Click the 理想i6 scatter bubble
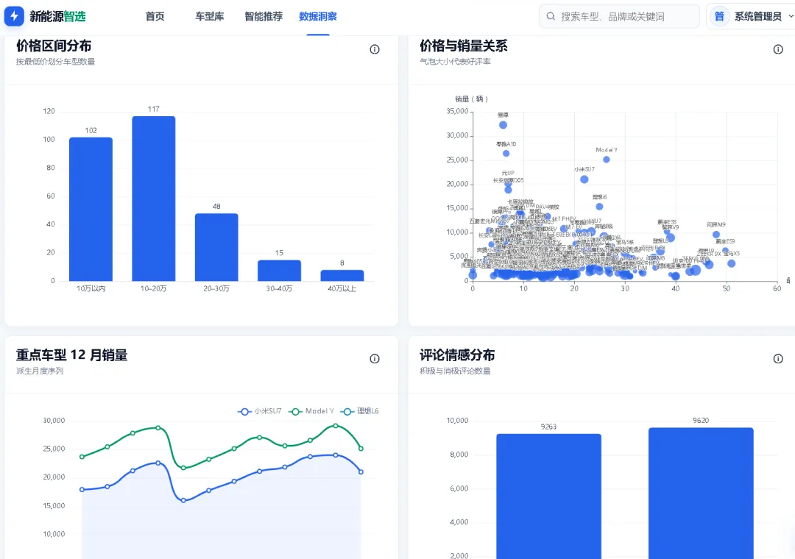795x559 pixels. (x=599, y=207)
